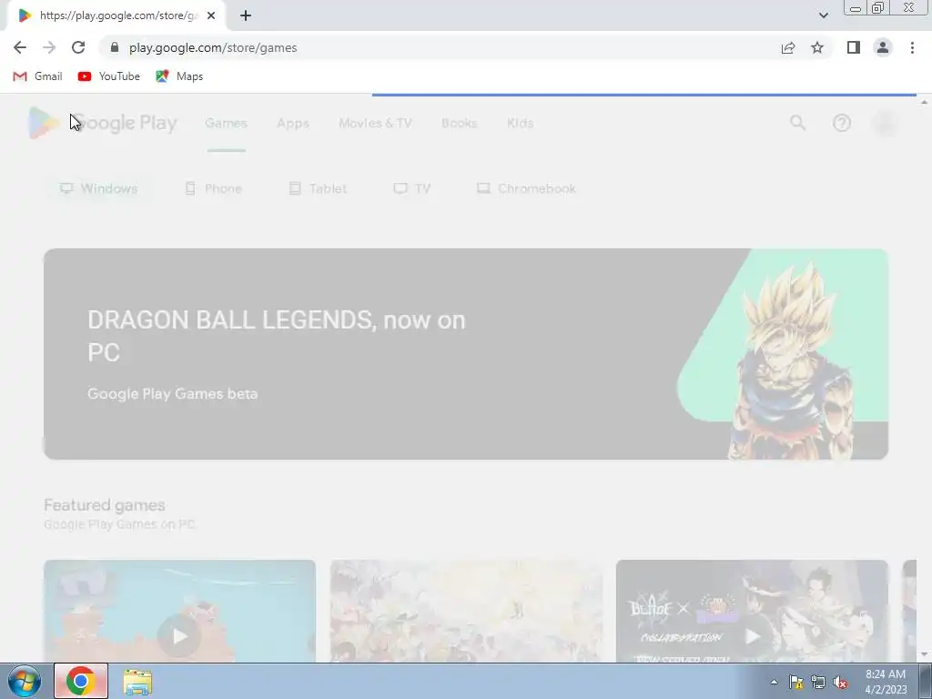Open second featured game thumbnail
The image size is (932, 699).
point(466,611)
